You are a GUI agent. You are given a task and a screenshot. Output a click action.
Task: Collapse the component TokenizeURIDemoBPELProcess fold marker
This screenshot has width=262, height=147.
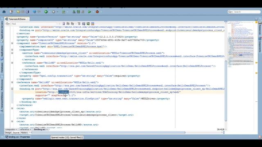(x=12, y=43)
